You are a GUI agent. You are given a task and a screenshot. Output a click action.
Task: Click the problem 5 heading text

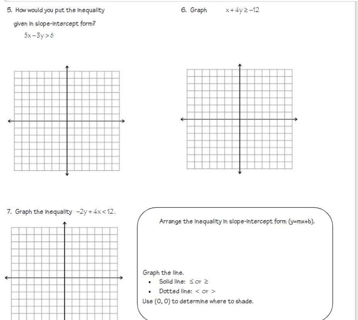pyautogui.click(x=56, y=17)
